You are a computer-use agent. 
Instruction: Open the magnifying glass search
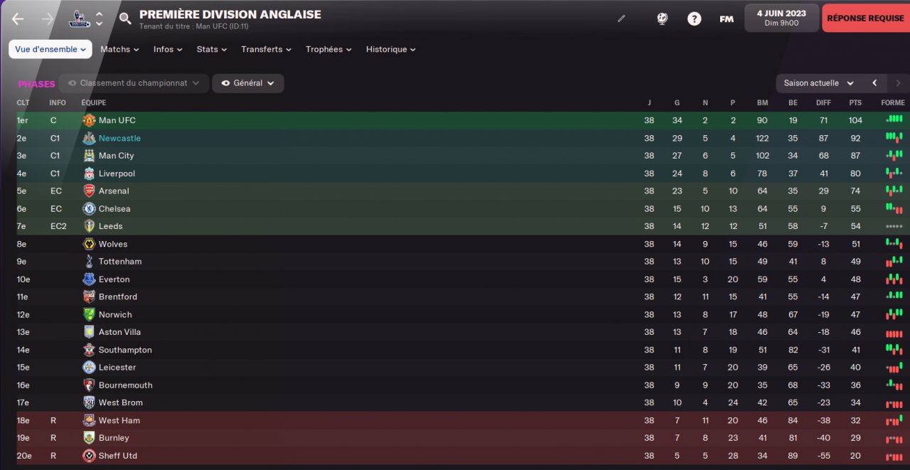[125, 18]
